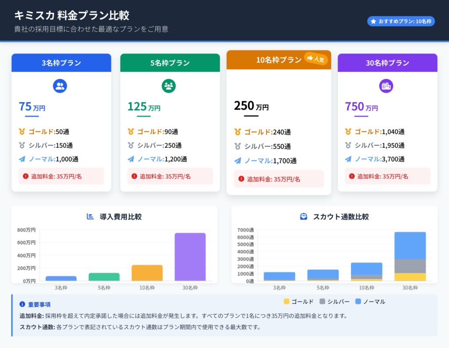Click the gold medal icon in 10名枠プラン
Image resolution: width=449 pixels, height=348 pixels.
click(x=238, y=132)
